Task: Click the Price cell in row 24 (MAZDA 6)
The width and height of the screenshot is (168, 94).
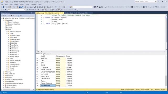Action: [x=69, y=58]
